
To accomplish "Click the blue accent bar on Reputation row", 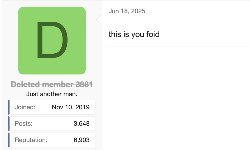I will click(9, 140).
